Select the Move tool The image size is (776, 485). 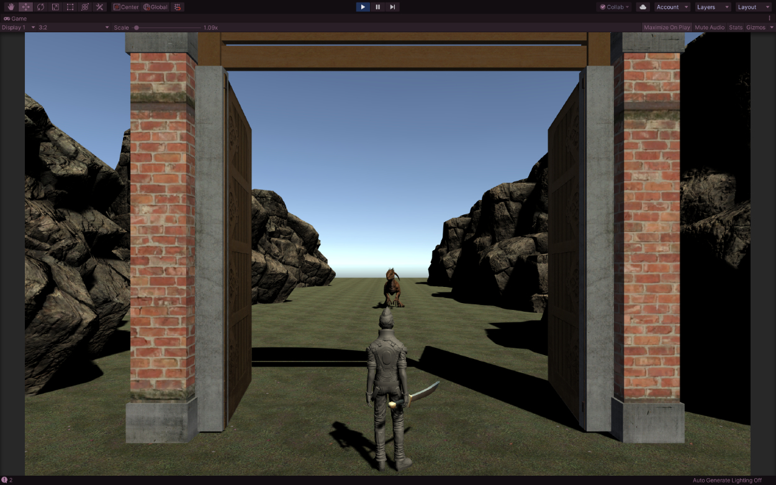click(25, 7)
